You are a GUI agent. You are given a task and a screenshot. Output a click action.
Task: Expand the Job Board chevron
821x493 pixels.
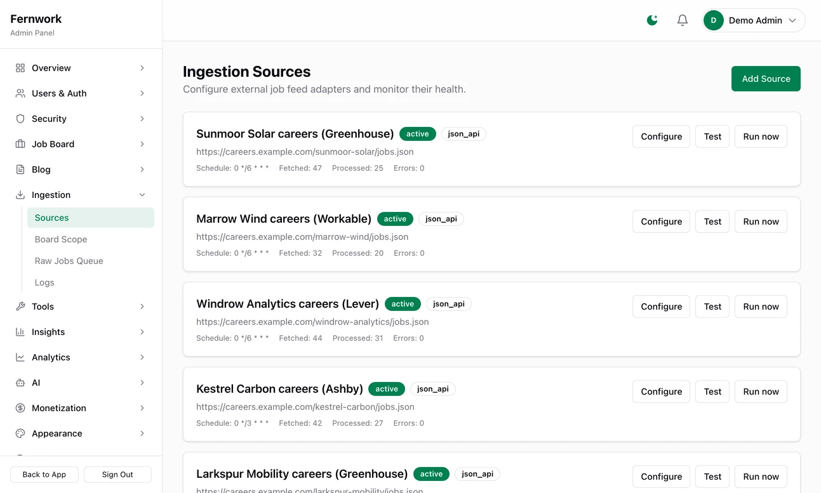click(142, 144)
